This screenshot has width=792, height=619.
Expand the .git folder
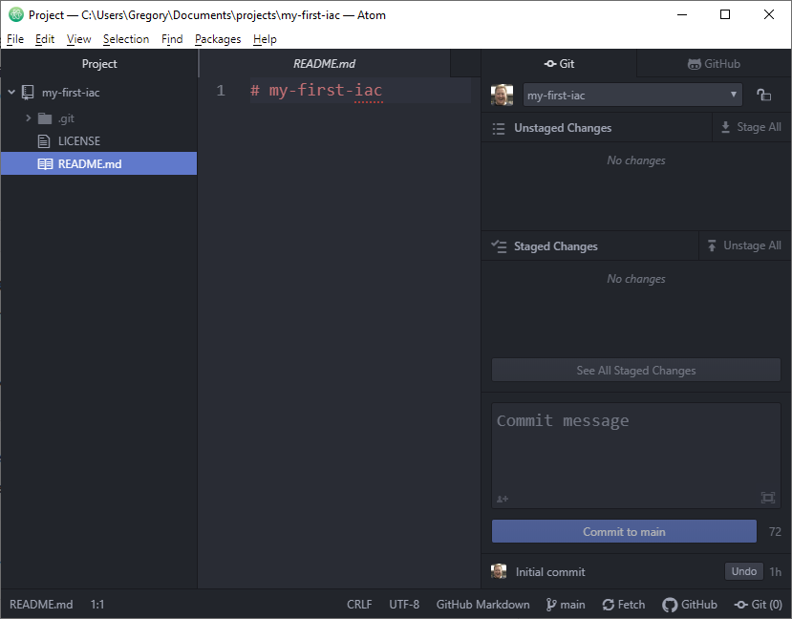click(29, 118)
